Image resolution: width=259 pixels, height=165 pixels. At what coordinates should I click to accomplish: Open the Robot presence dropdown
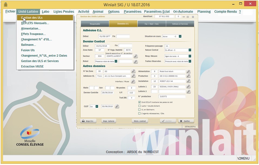pos(116,62)
